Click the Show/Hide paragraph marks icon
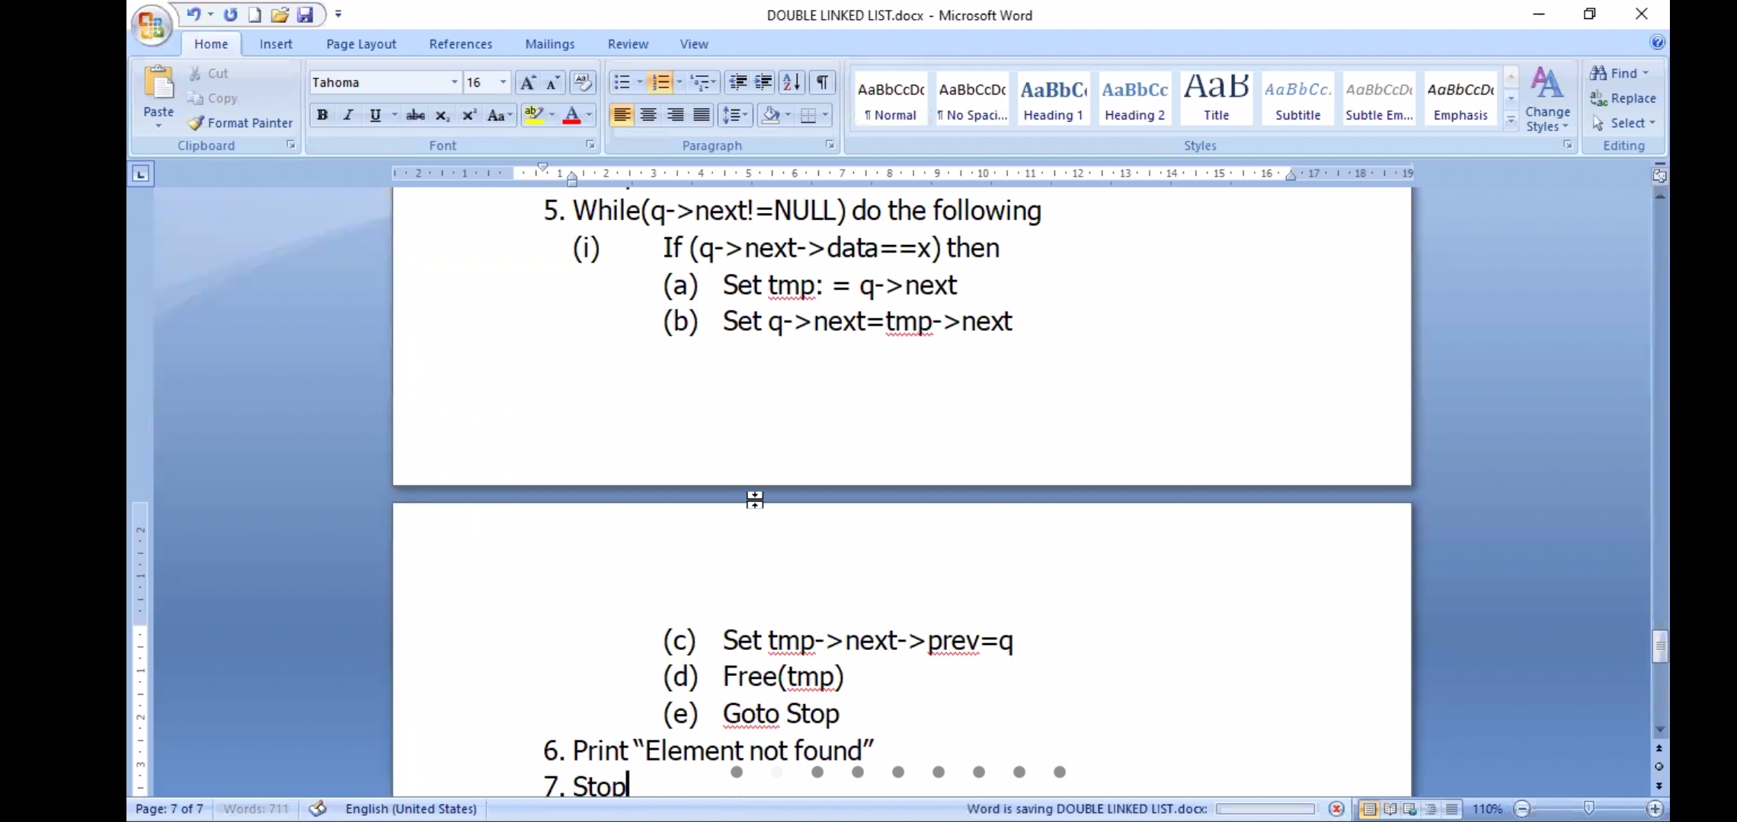 [x=822, y=82]
